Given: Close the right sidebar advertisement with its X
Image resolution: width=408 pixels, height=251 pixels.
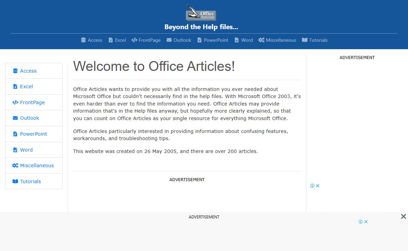Looking at the screenshot, I should [318, 186].
